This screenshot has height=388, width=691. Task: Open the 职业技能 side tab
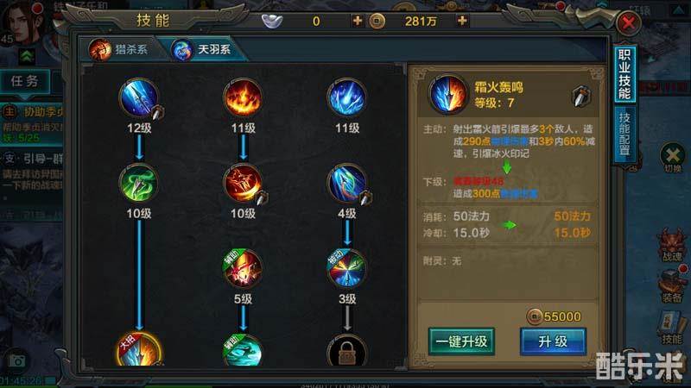click(x=624, y=74)
